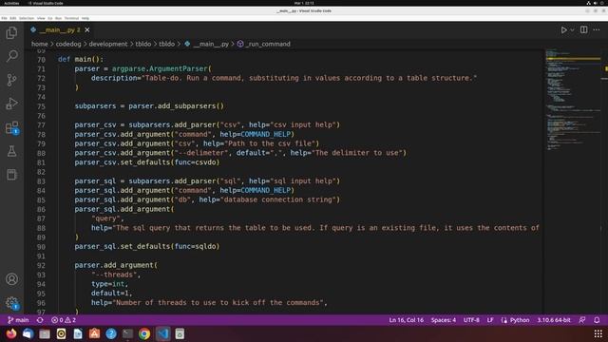Open the View menu

(41, 18)
